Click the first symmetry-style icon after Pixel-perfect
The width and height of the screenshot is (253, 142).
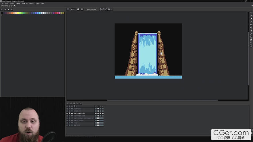point(101,9)
